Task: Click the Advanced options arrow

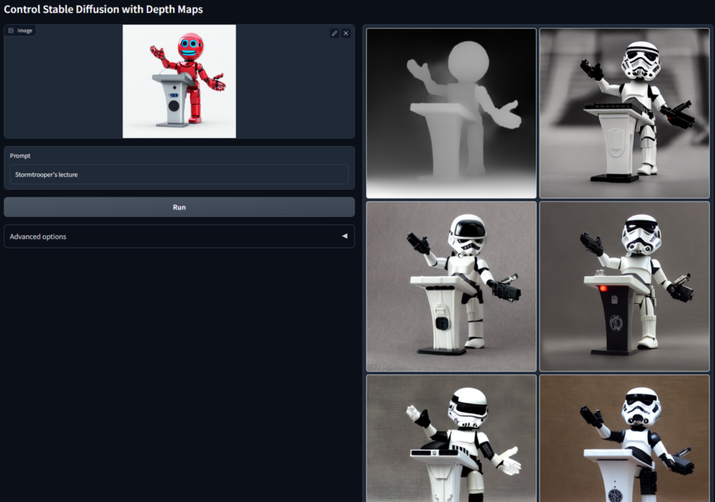Action: click(345, 236)
